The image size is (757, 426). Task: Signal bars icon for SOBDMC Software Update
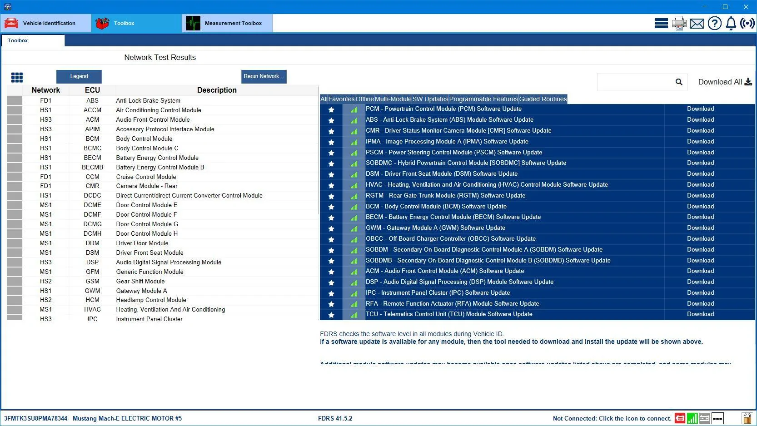(354, 163)
